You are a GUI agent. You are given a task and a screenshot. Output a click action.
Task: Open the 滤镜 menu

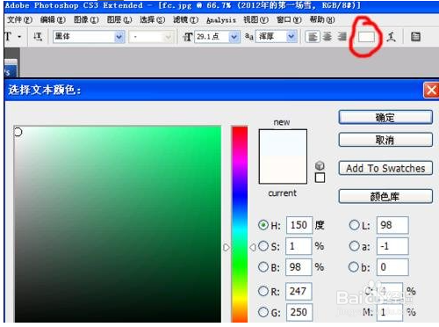(x=185, y=20)
